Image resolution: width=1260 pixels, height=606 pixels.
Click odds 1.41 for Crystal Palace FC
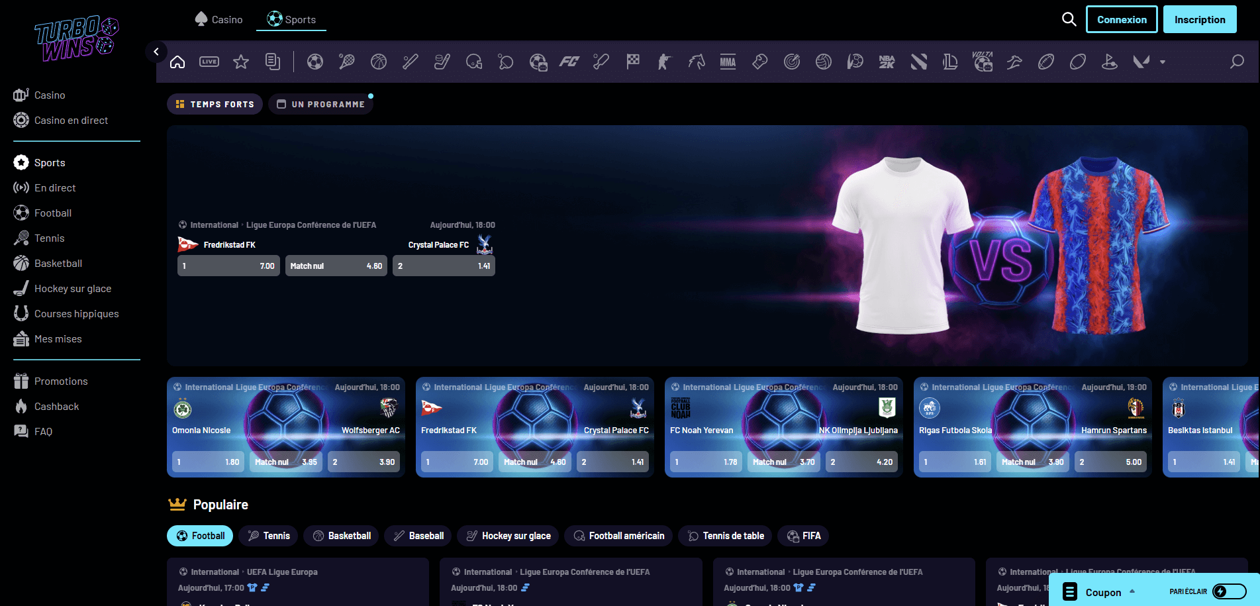(444, 266)
